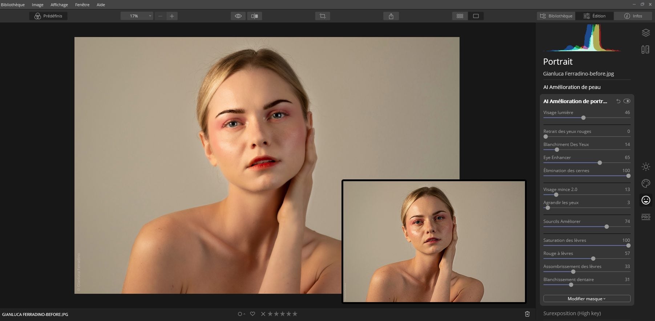Open the Bibliothèque menu in menu bar
Image resolution: width=655 pixels, height=321 pixels.
(13, 5)
